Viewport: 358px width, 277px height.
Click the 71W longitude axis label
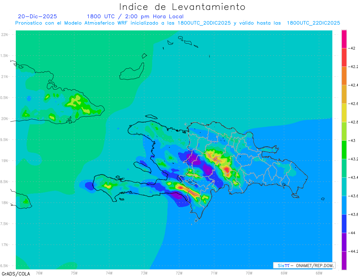click(x=214, y=273)
